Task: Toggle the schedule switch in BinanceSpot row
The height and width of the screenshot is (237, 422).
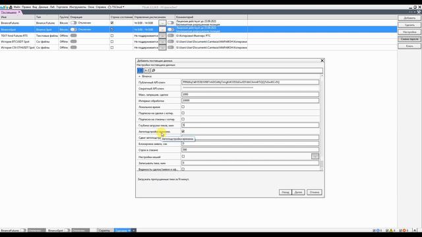Action: click(171, 29)
